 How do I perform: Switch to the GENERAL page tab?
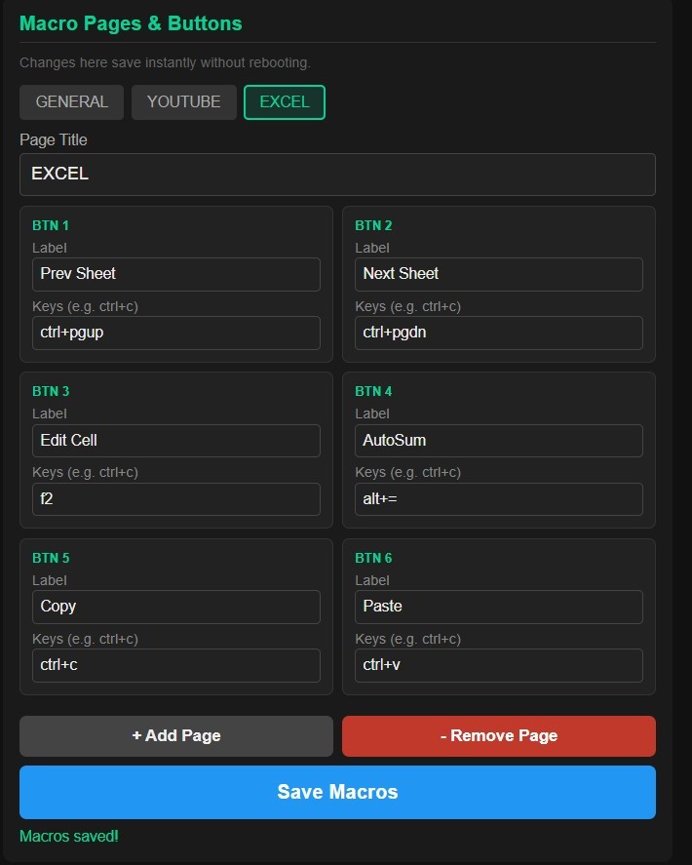[72, 102]
